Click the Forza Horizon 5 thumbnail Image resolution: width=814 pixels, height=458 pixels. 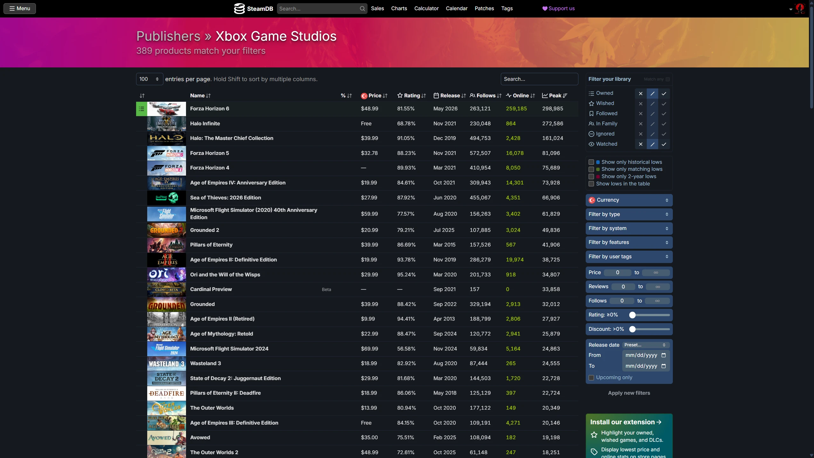[x=166, y=153]
